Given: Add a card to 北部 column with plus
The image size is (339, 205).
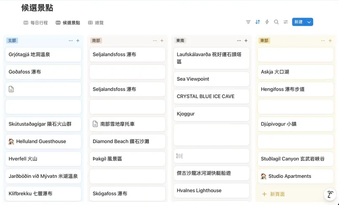Looking at the screenshot, I should pyautogui.click(x=78, y=41).
